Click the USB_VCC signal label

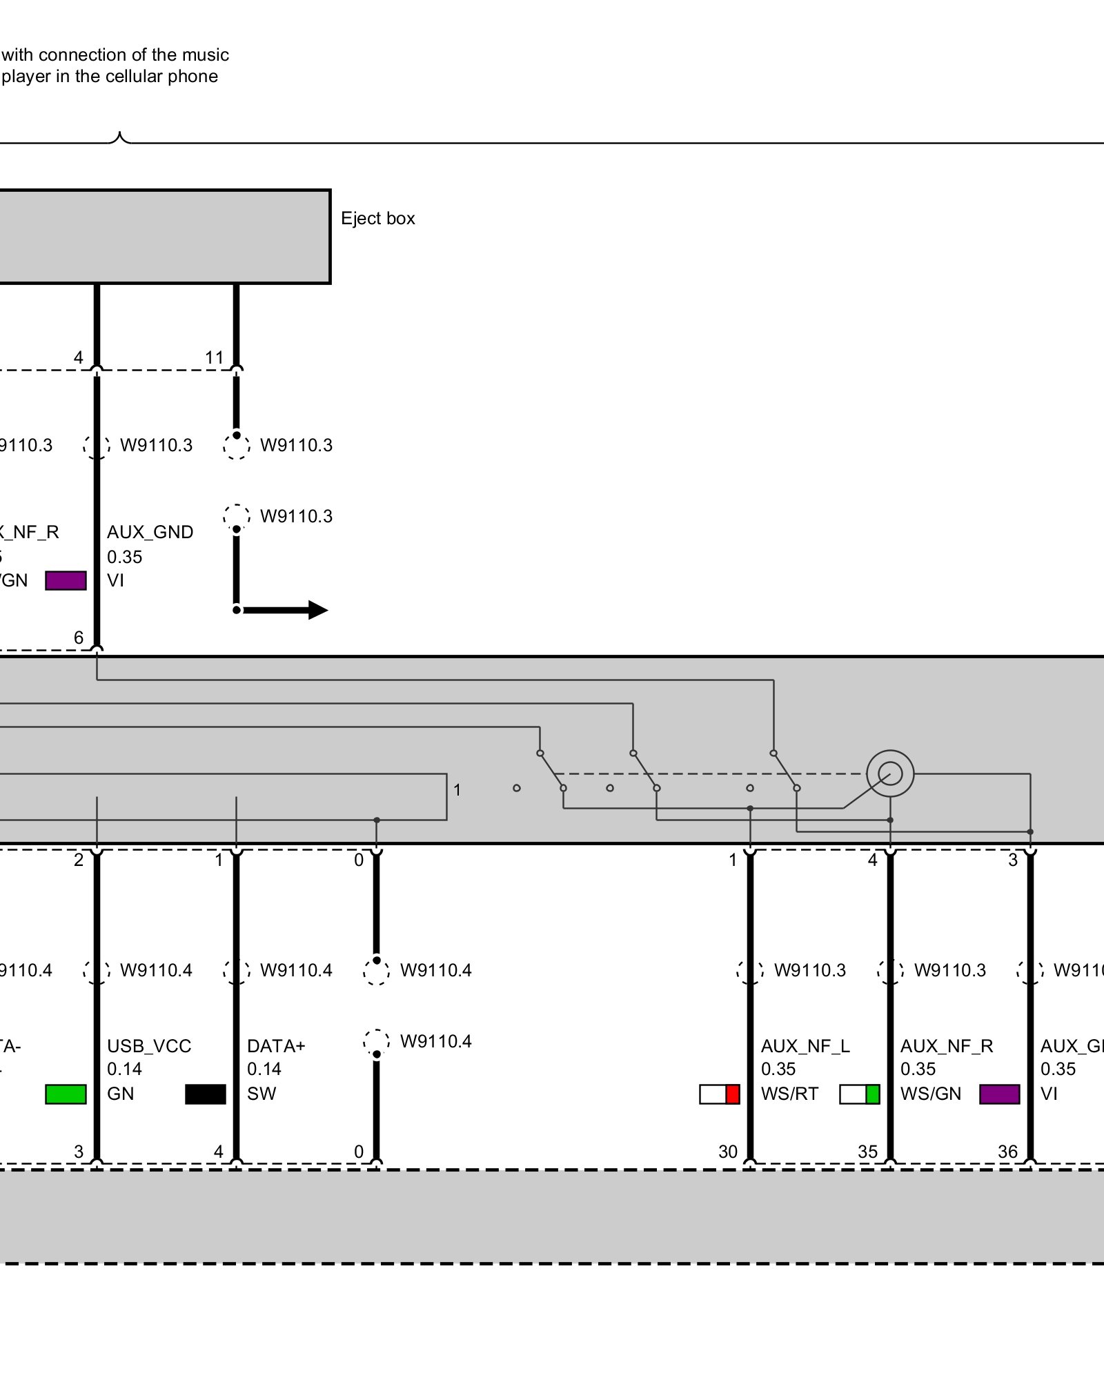point(149,1046)
